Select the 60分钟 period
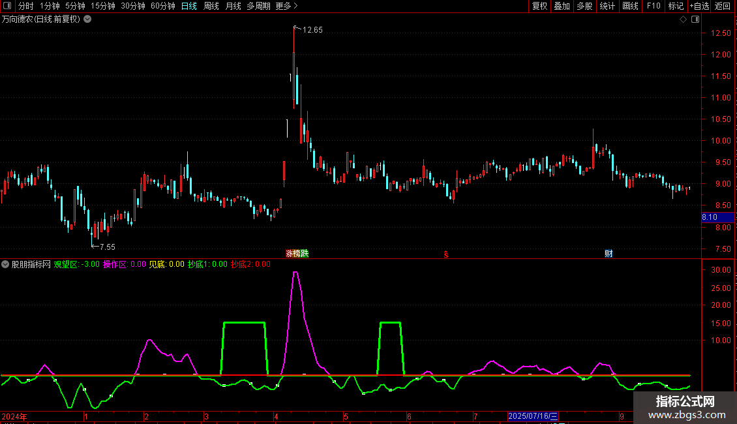 [x=163, y=6]
